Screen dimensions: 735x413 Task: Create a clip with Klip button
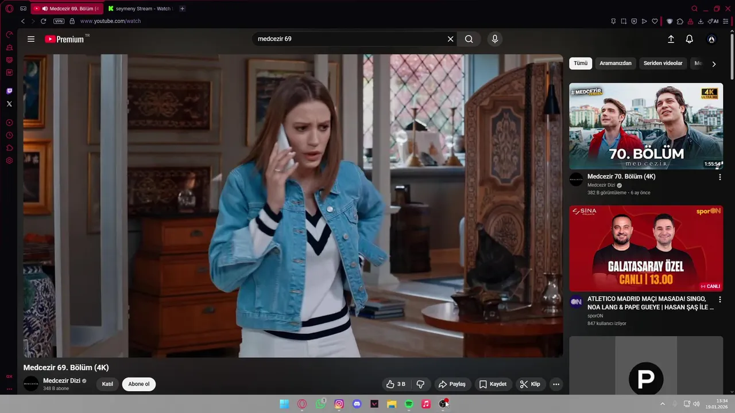[530, 384]
